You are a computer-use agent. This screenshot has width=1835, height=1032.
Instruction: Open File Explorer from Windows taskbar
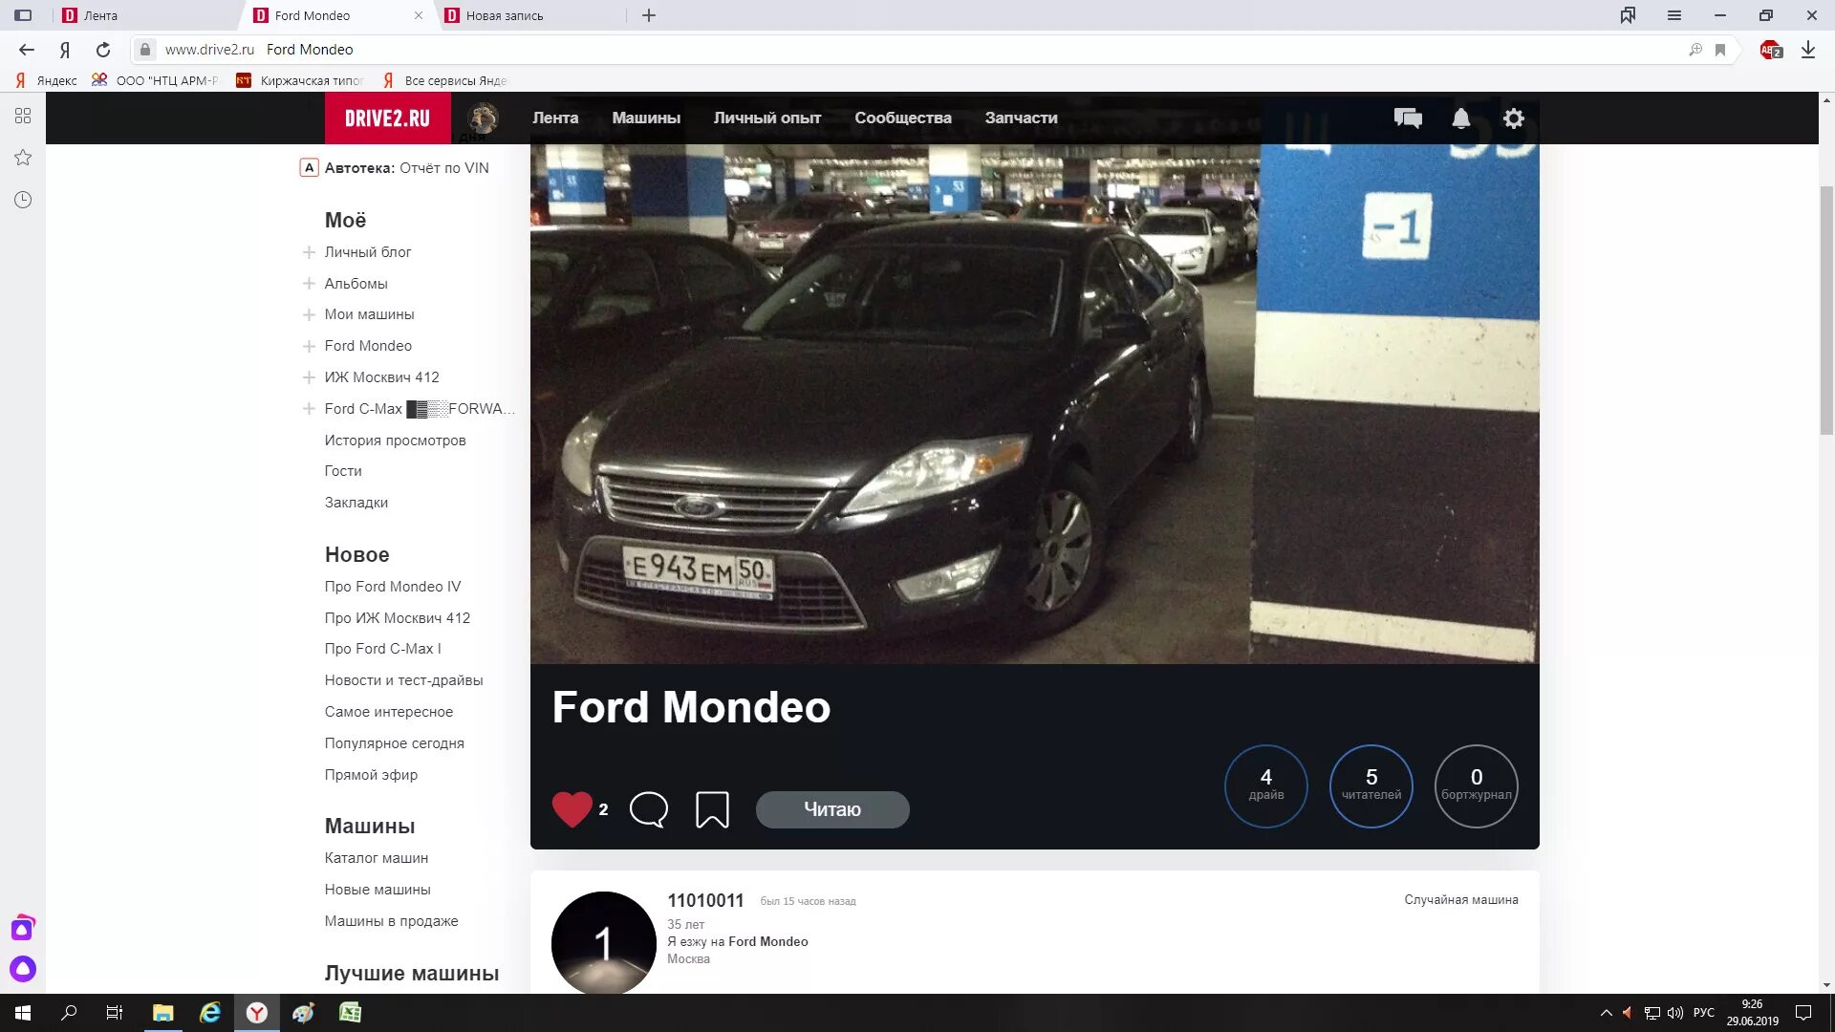click(x=162, y=1013)
